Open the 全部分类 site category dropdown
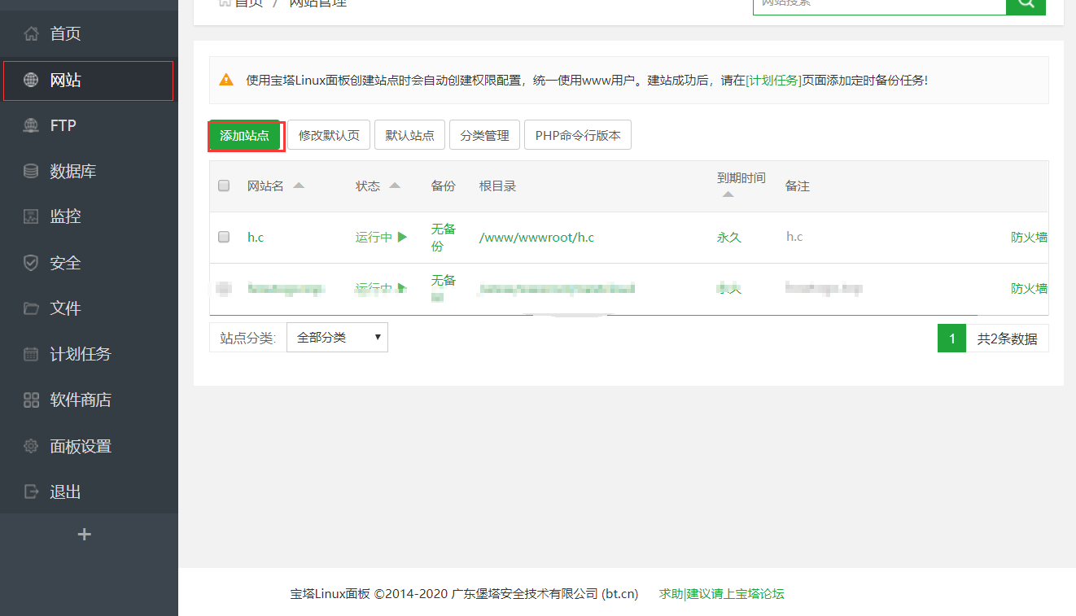The height and width of the screenshot is (616, 1076). pyautogui.click(x=336, y=337)
